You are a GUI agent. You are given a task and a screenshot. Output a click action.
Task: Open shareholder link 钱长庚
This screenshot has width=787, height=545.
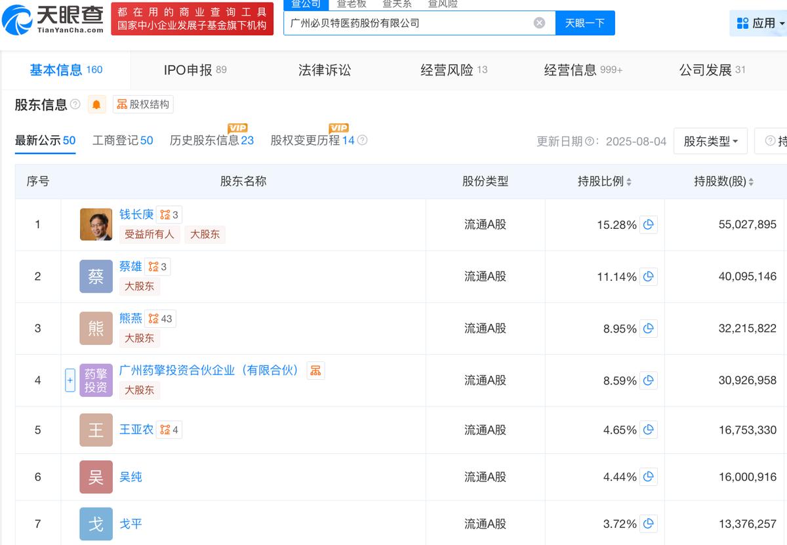[x=136, y=214]
